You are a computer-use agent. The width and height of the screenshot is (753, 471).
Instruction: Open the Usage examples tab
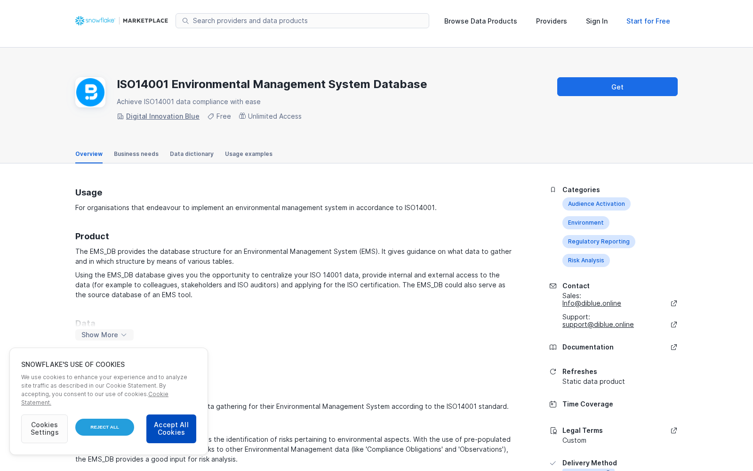248,154
